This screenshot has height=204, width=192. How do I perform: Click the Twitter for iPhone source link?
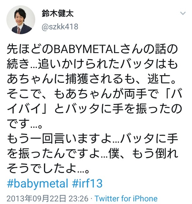(x=126, y=199)
